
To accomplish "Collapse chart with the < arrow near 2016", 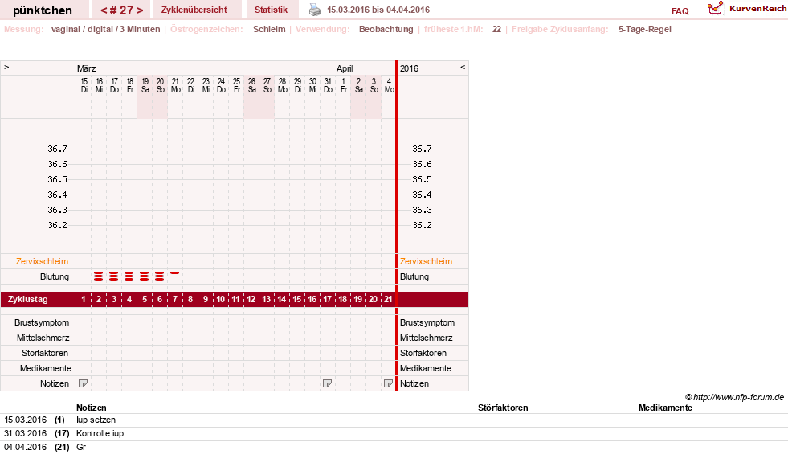I will click(463, 67).
